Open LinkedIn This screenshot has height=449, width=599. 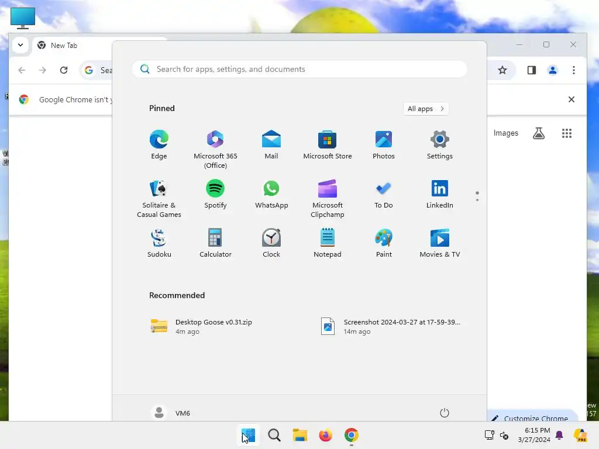click(440, 195)
